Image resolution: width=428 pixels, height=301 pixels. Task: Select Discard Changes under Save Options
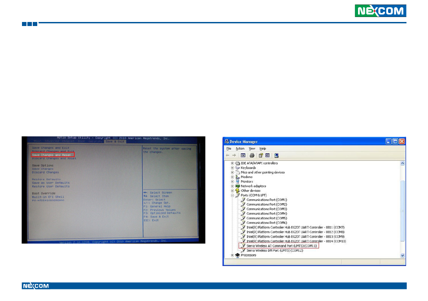pos(45,172)
